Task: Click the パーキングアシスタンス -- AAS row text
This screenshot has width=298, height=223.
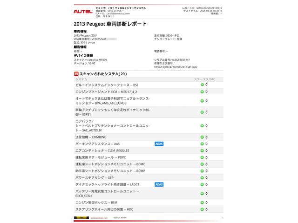Action: 97,144
